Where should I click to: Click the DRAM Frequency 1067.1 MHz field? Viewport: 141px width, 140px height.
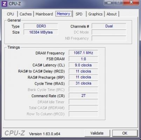pos(83,53)
